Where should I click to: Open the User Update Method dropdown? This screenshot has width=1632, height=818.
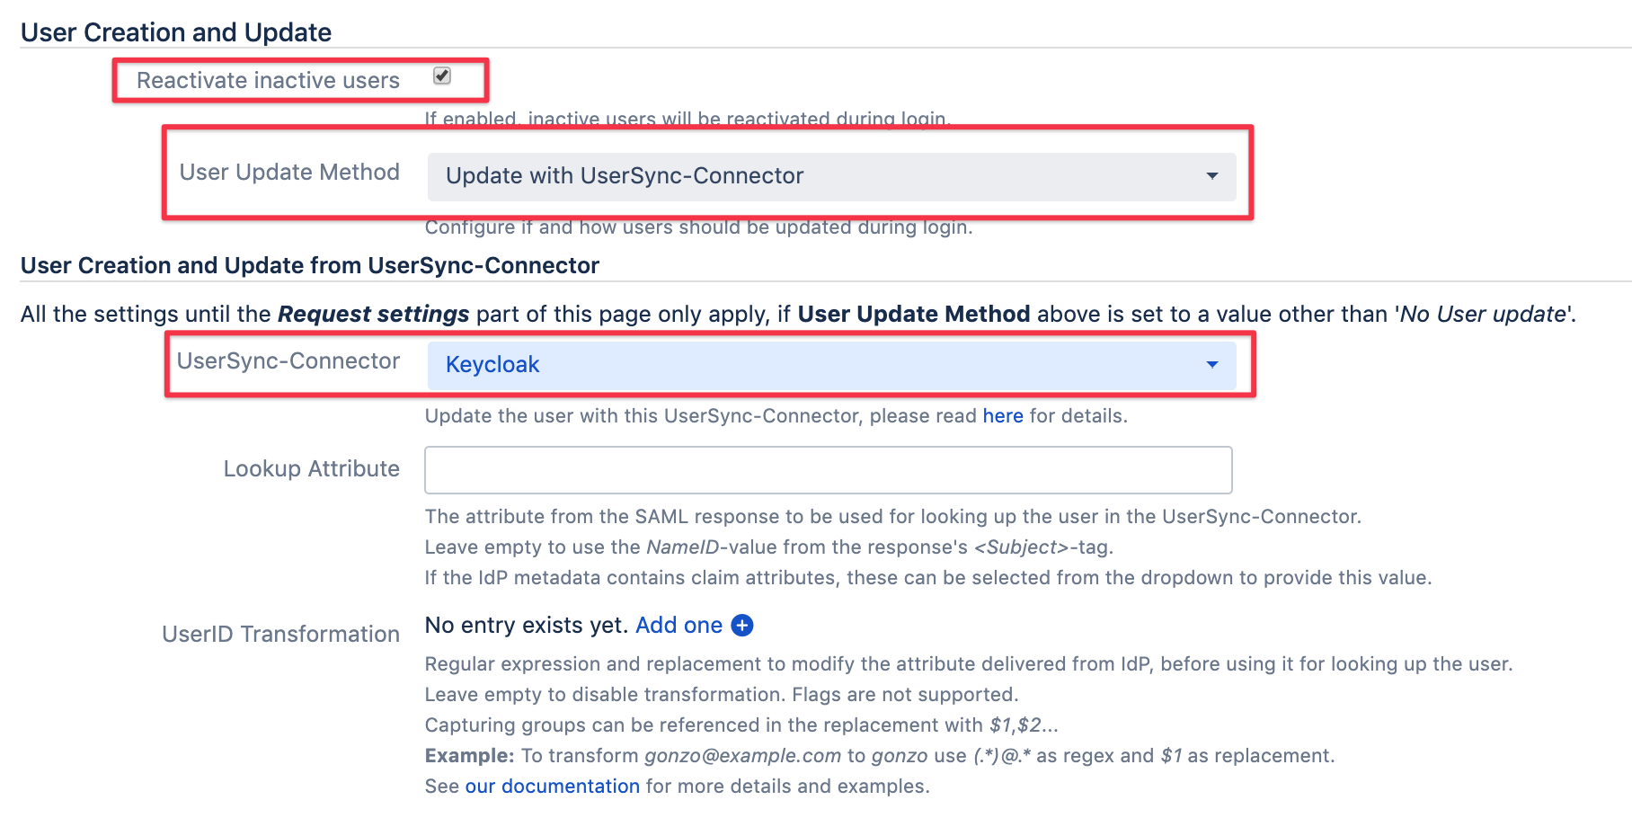[830, 176]
